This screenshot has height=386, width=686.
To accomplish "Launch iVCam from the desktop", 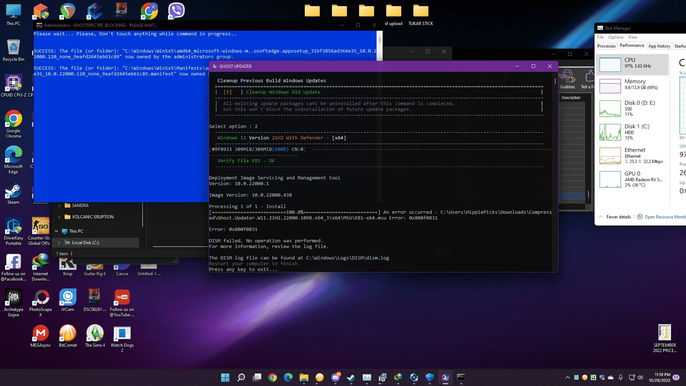I will (68, 300).
